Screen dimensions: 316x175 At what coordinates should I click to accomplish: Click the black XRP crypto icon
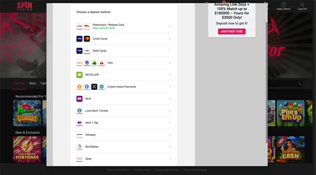click(94, 87)
